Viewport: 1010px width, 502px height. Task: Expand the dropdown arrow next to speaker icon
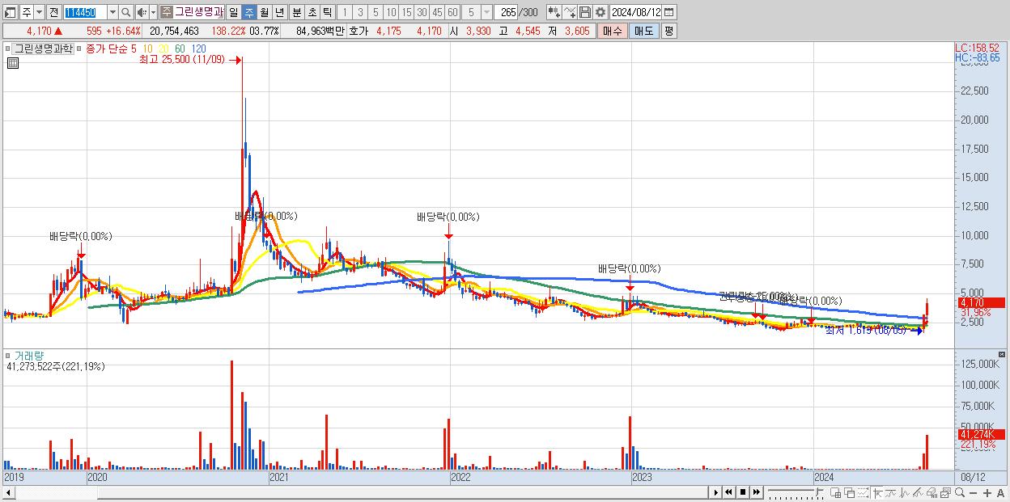click(153, 12)
